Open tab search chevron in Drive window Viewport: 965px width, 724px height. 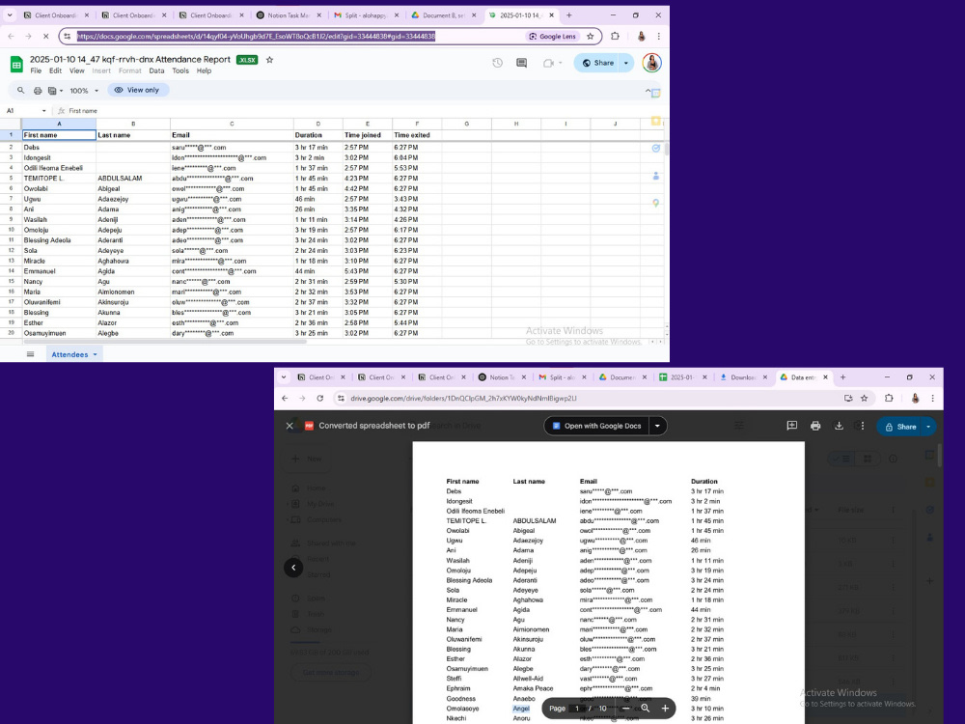tap(283, 377)
